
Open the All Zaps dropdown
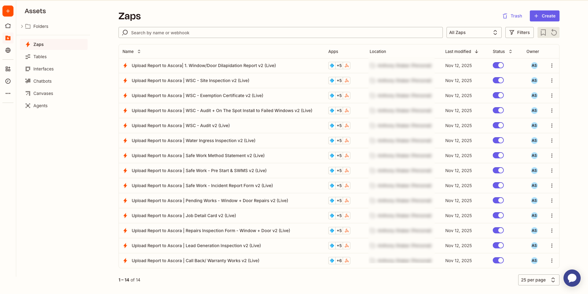[473, 32]
